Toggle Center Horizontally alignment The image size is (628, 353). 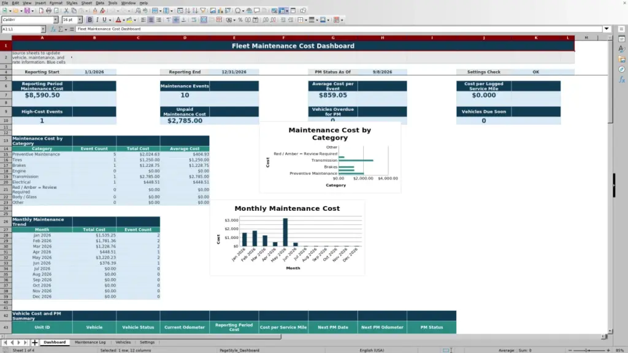(x=151, y=20)
